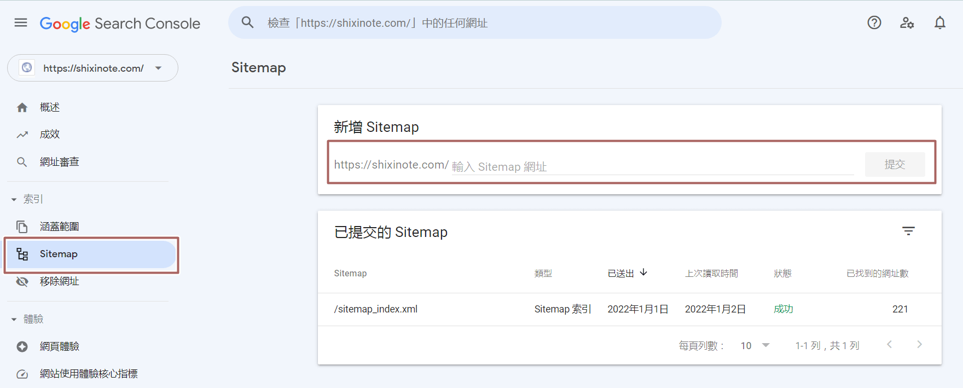Screen dimensions: 963x388
Task: Click the crossed-eye icon beside 移除網址
Action: pyautogui.click(x=22, y=281)
